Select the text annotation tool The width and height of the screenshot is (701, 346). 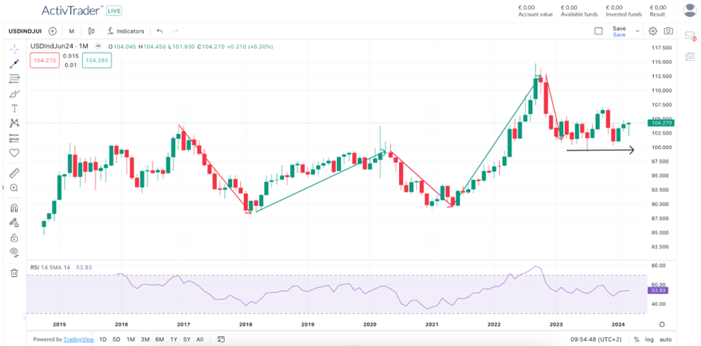pyautogui.click(x=14, y=109)
